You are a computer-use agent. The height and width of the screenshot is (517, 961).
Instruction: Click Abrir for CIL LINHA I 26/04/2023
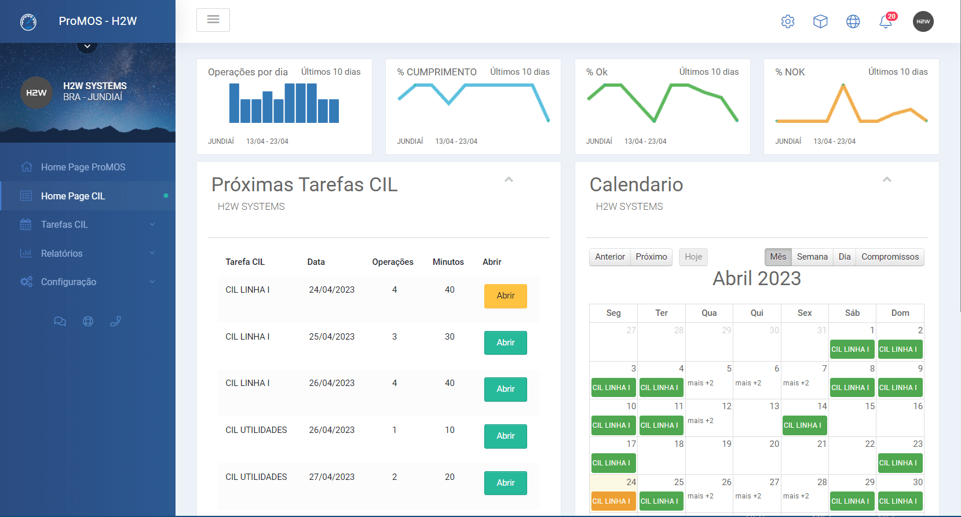coord(506,389)
